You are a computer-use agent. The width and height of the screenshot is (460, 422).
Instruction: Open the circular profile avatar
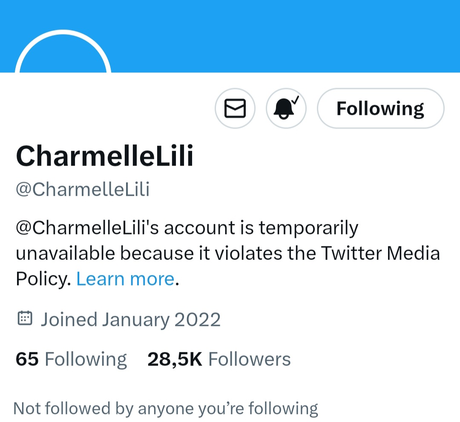[x=63, y=55]
